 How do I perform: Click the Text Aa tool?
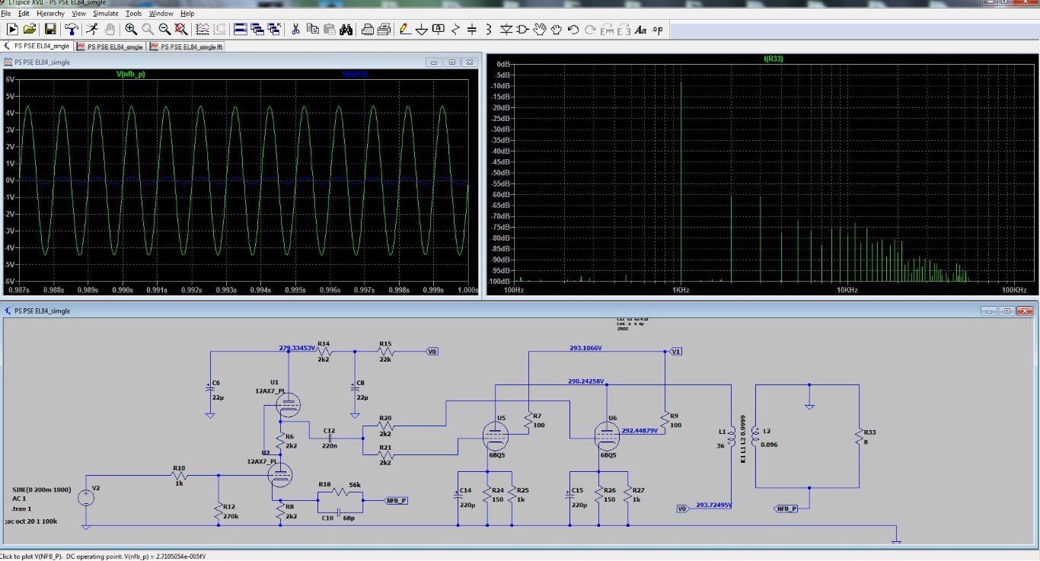640,29
